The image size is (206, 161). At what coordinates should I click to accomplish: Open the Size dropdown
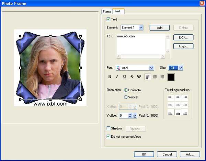click(x=181, y=68)
